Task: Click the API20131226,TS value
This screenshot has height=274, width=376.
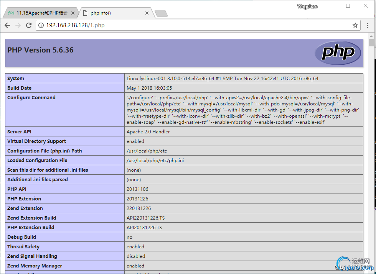Action: click(144, 227)
